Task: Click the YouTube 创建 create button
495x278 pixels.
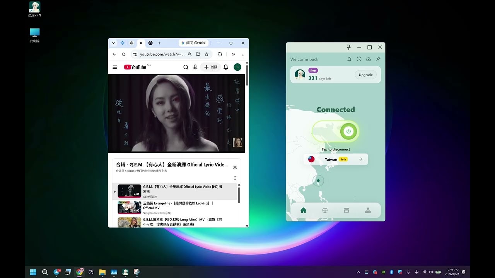Action: [x=210, y=67]
